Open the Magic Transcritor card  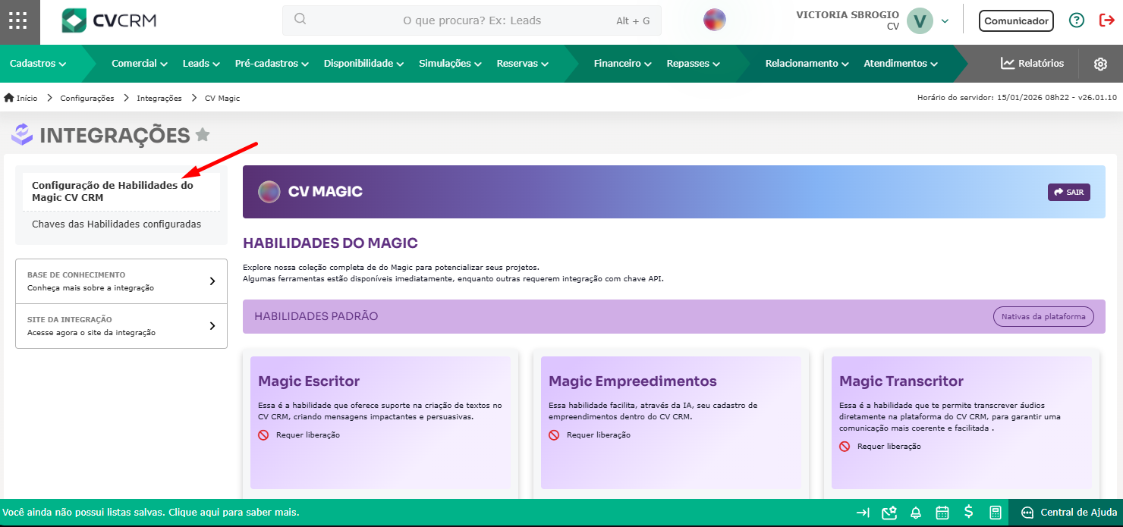pyautogui.click(x=961, y=422)
